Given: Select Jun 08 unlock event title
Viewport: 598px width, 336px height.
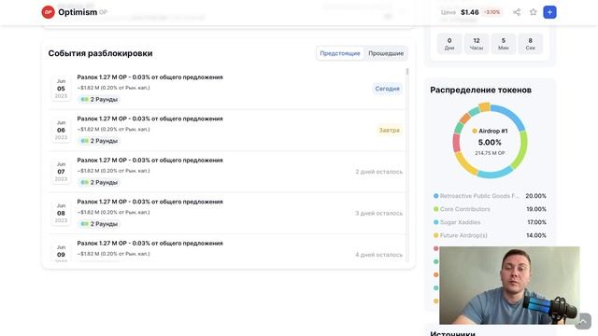Looking at the screenshot, I should pos(149,202).
